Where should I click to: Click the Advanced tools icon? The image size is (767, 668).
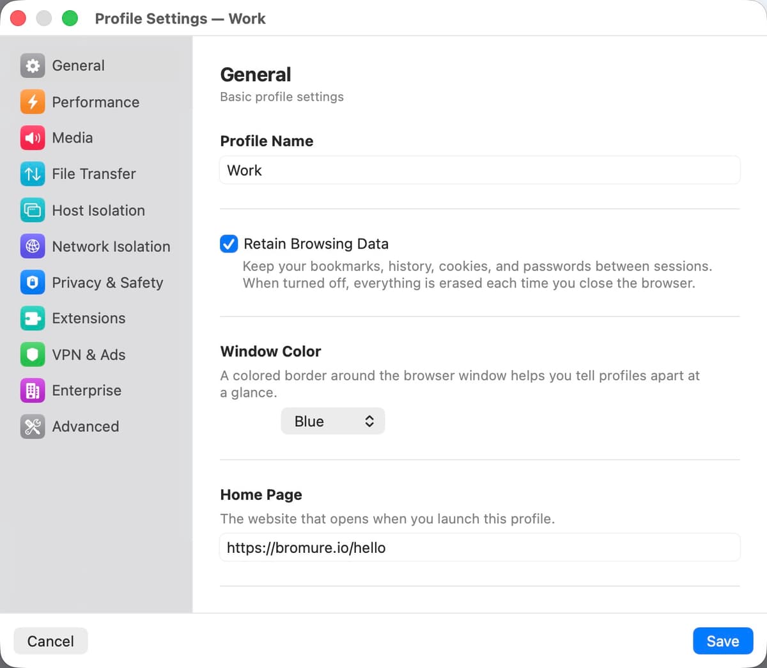tap(33, 426)
